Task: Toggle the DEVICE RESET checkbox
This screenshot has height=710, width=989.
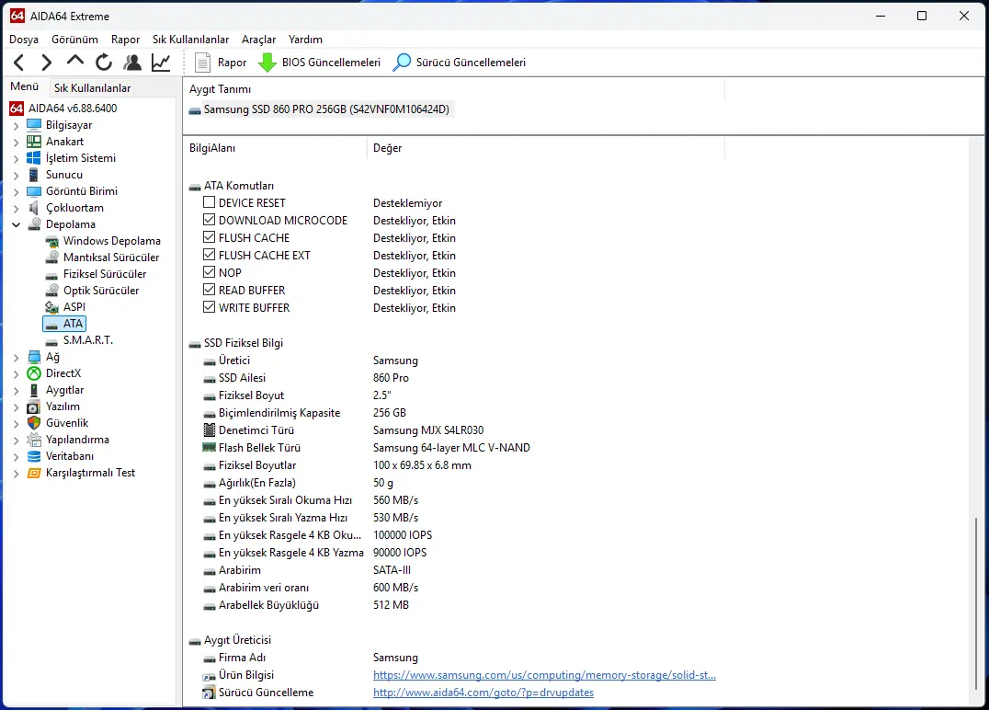Action: 209,202
